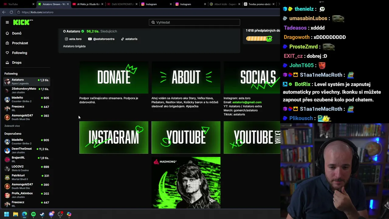Open the DONATE panel image
Screen dimensions: 389x219
pyautogui.click(x=114, y=77)
